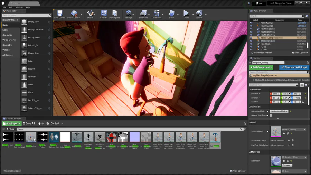311x175 pixels.
Task: Select the Empty Pawn icon
Action: [x=24, y=37]
